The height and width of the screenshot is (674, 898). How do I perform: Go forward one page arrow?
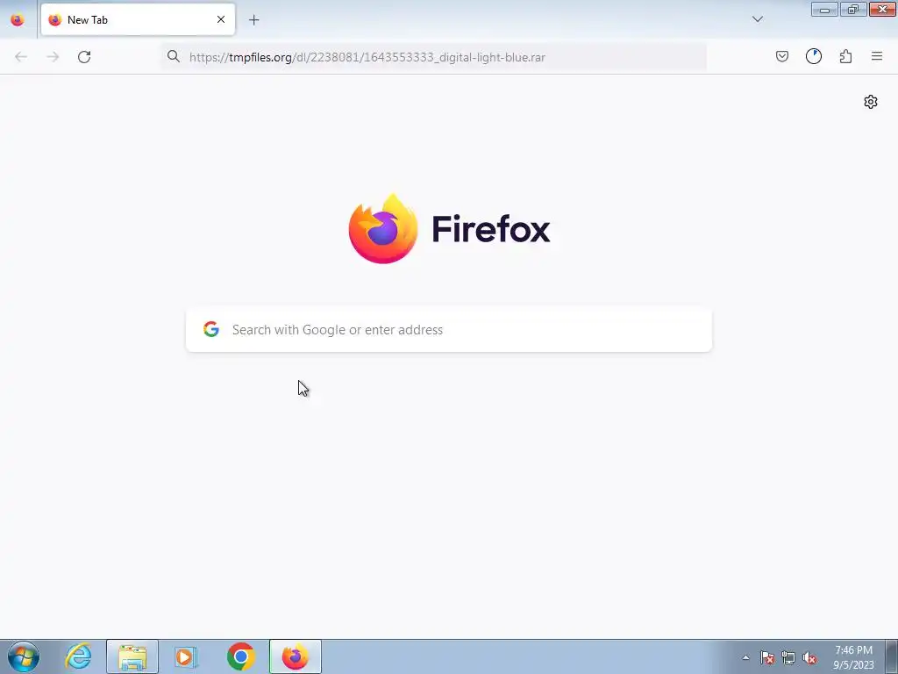53,57
